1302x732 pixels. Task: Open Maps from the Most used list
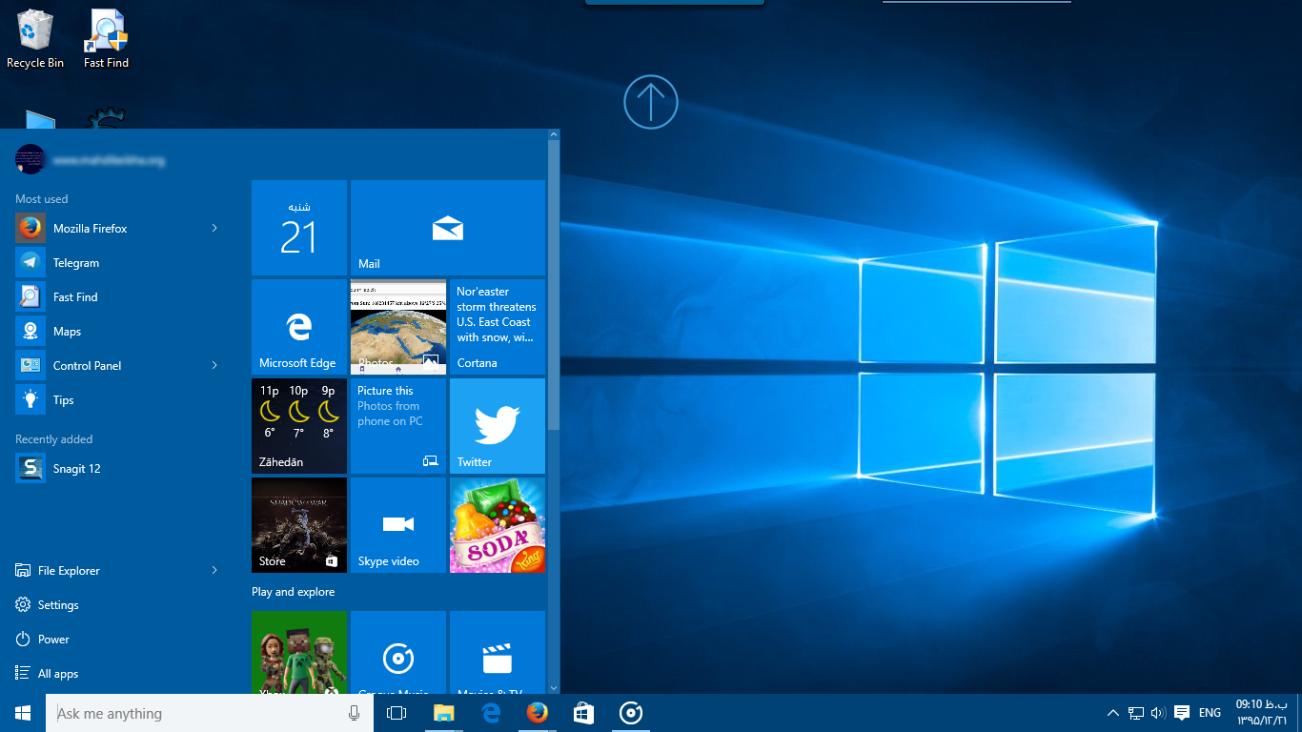118,332
